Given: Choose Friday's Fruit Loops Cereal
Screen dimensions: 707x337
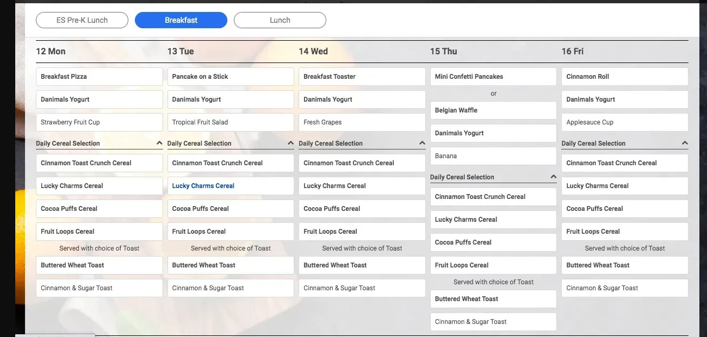Looking at the screenshot, I should pos(625,232).
